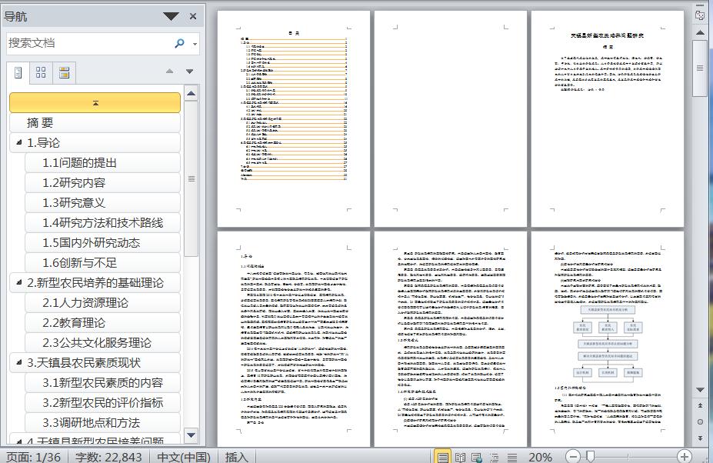Switch to the headings browse tab
Image resolution: width=713 pixels, height=463 pixels.
[18, 72]
